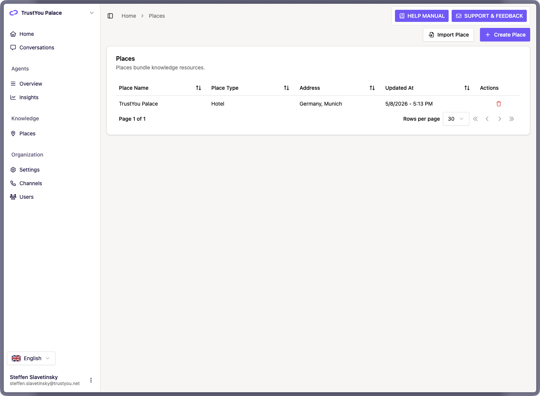This screenshot has width=540, height=396.
Task: Go to the first page
Action: pyautogui.click(x=475, y=119)
